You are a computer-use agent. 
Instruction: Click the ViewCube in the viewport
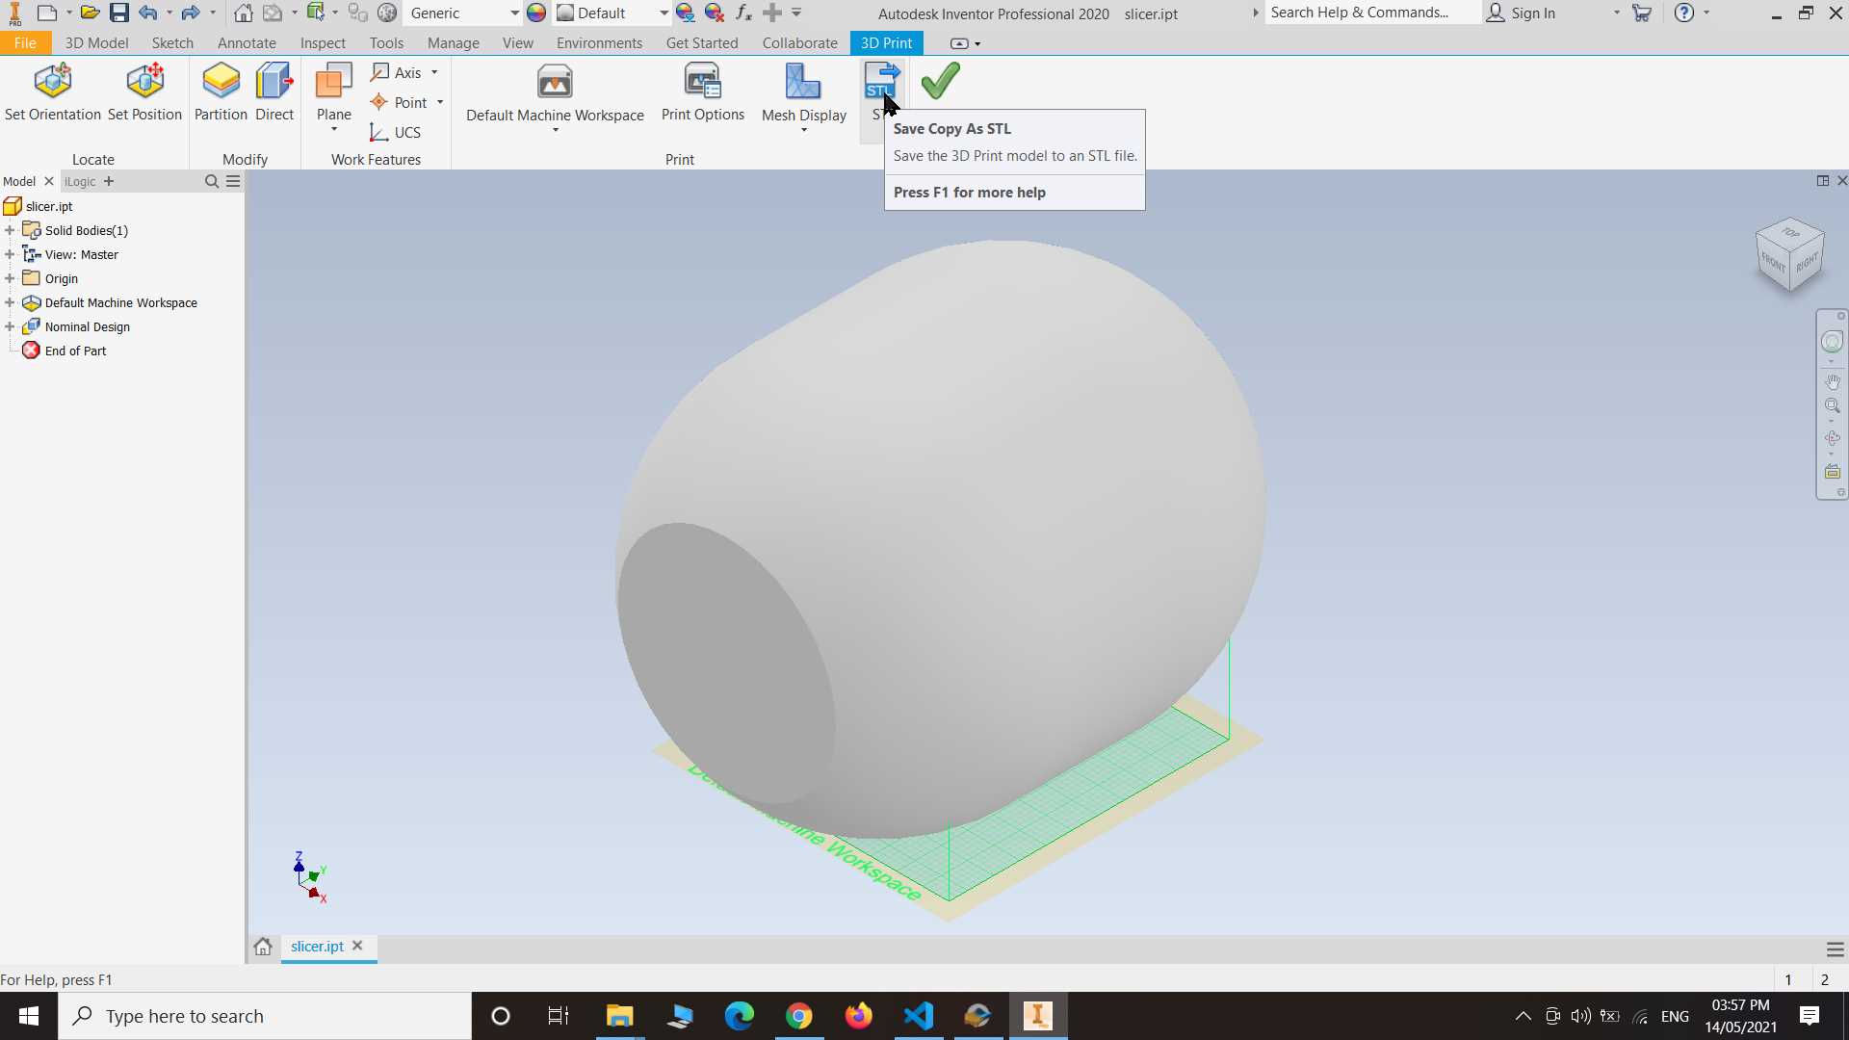click(x=1790, y=254)
